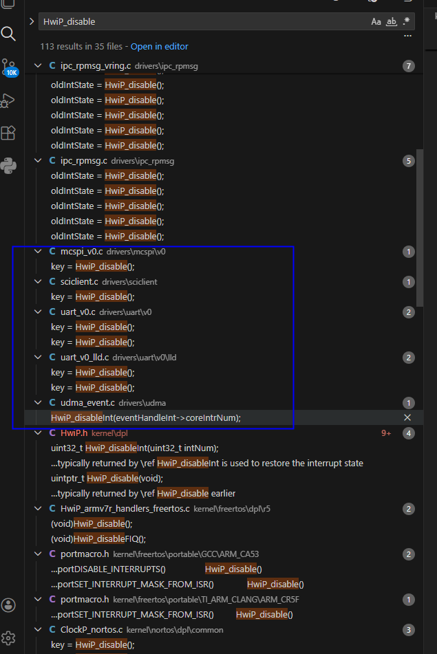The width and height of the screenshot is (437, 654).
Task: Collapse ClockP_nortos.c results group
Action: (x=38, y=630)
